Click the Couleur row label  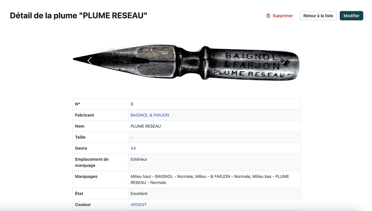[83, 205]
